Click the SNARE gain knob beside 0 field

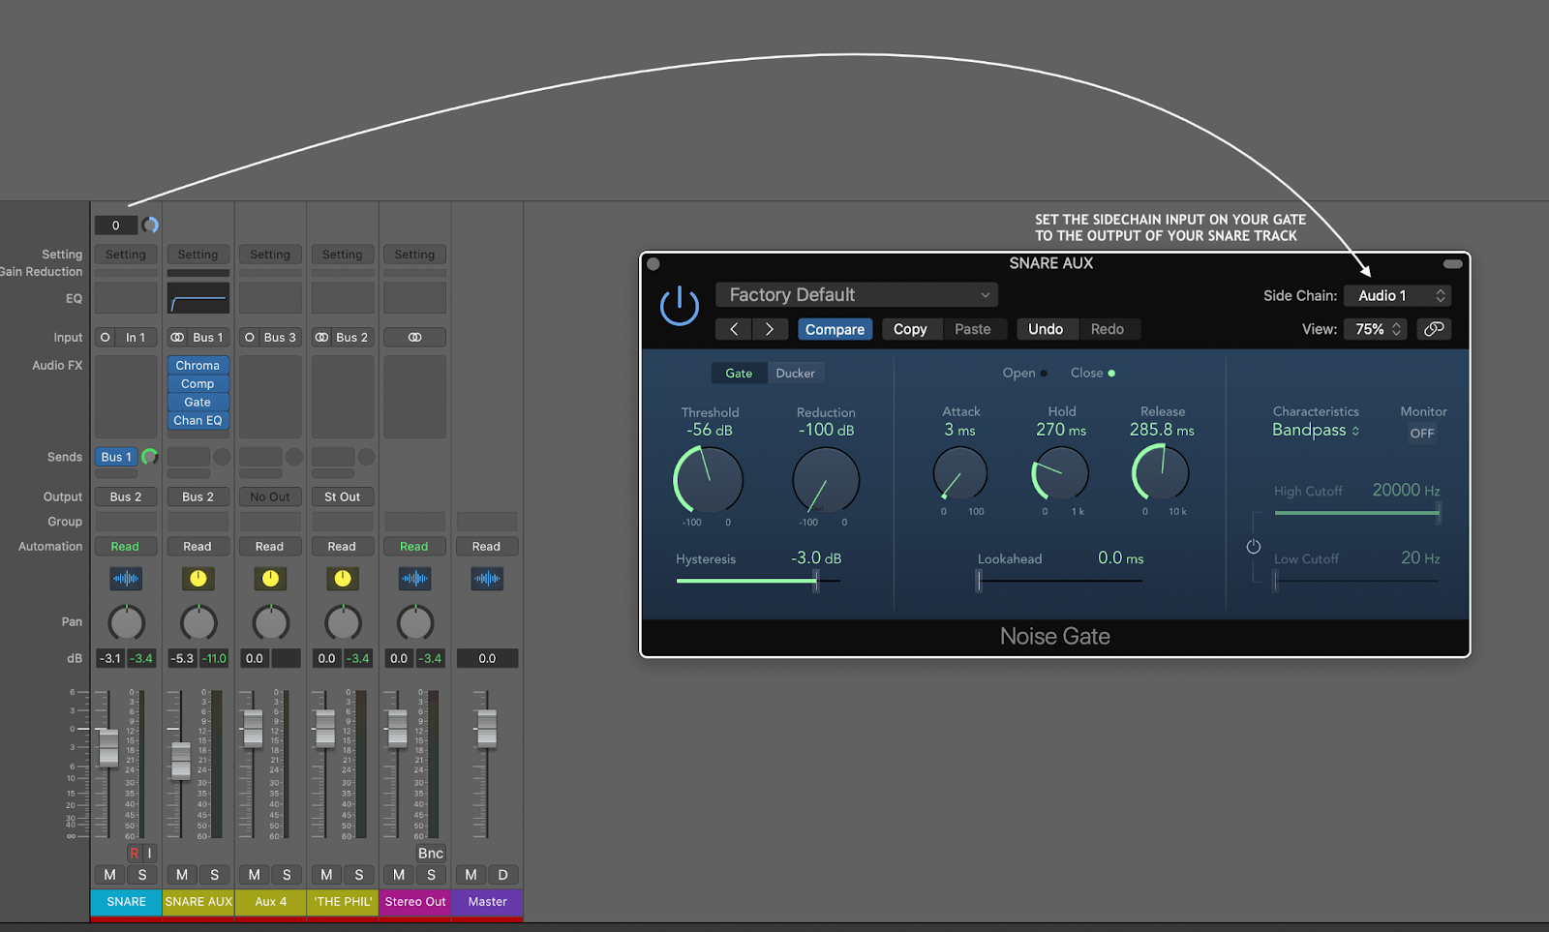(150, 225)
